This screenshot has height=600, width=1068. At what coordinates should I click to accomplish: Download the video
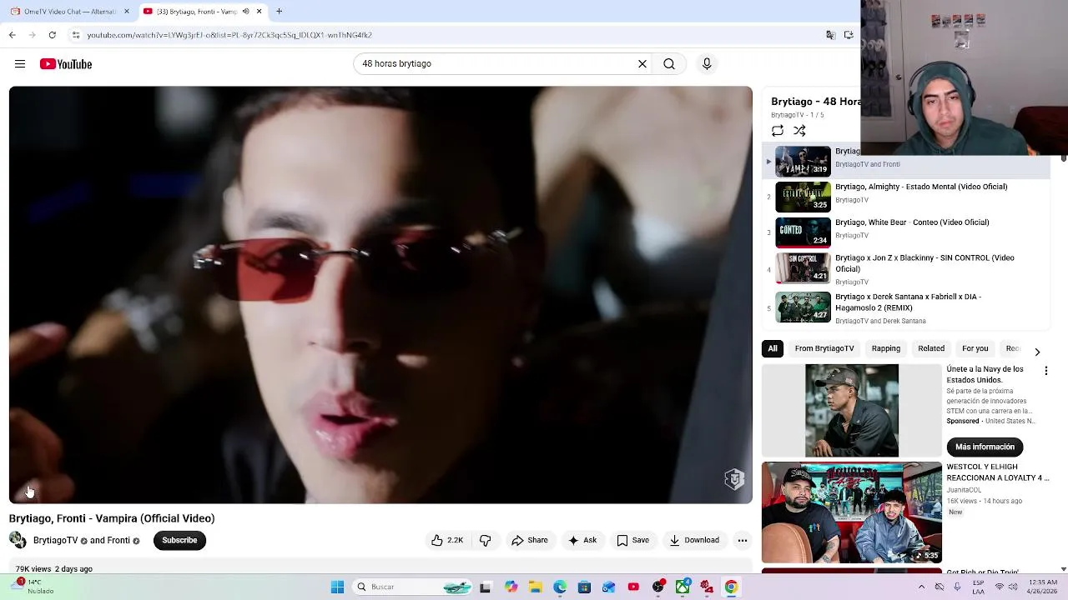pyautogui.click(x=694, y=540)
